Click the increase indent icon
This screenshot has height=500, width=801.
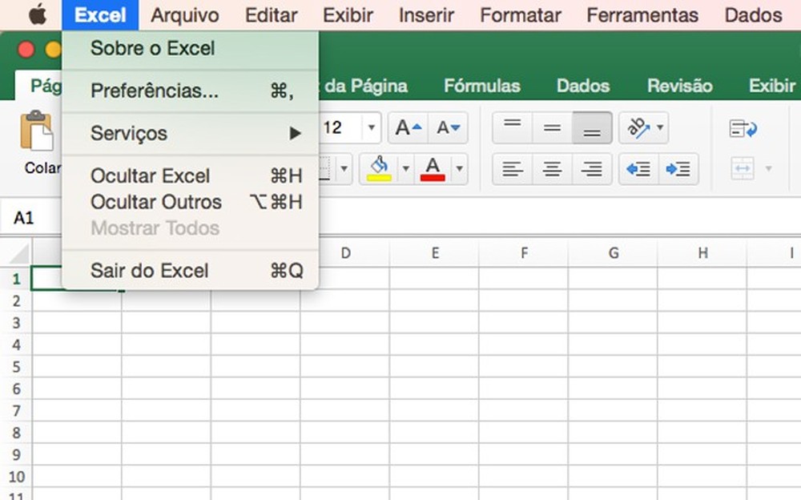pyautogui.click(x=679, y=169)
